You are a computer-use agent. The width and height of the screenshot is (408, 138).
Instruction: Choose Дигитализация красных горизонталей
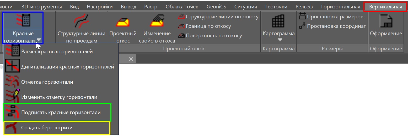[x=67, y=67]
